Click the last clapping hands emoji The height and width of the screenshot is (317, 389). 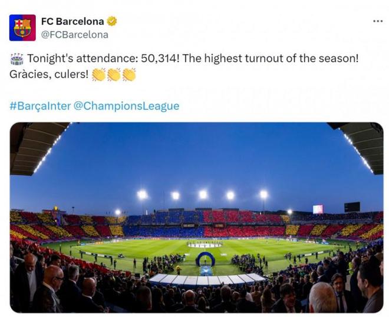(x=128, y=75)
